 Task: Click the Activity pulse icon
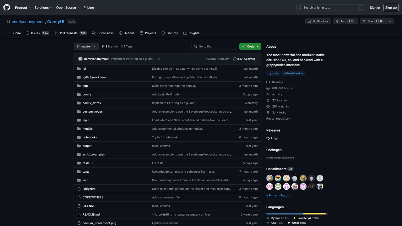(x=268, y=94)
